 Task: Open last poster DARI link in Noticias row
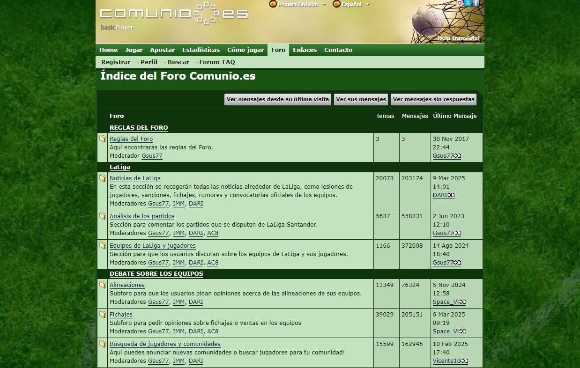440,195
